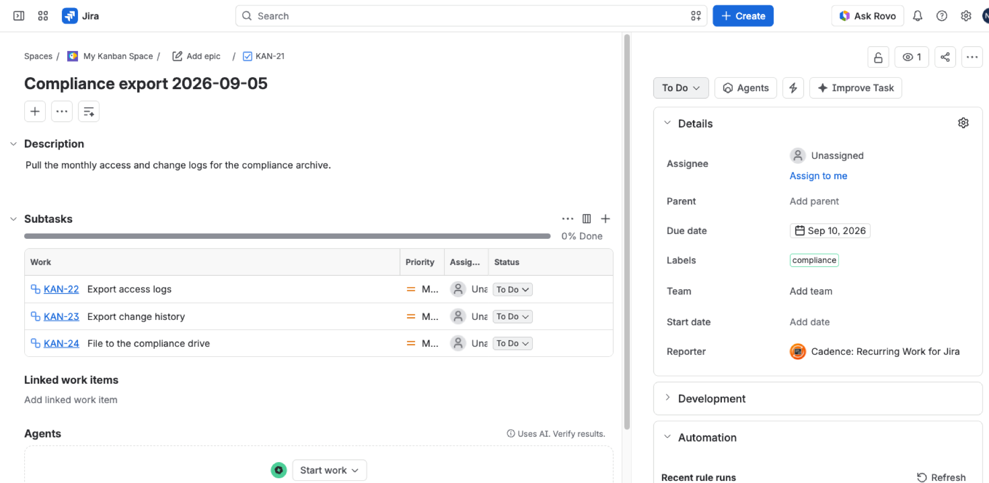Collapse the Automation panel
Screen dimensions: 989x483
pos(668,437)
